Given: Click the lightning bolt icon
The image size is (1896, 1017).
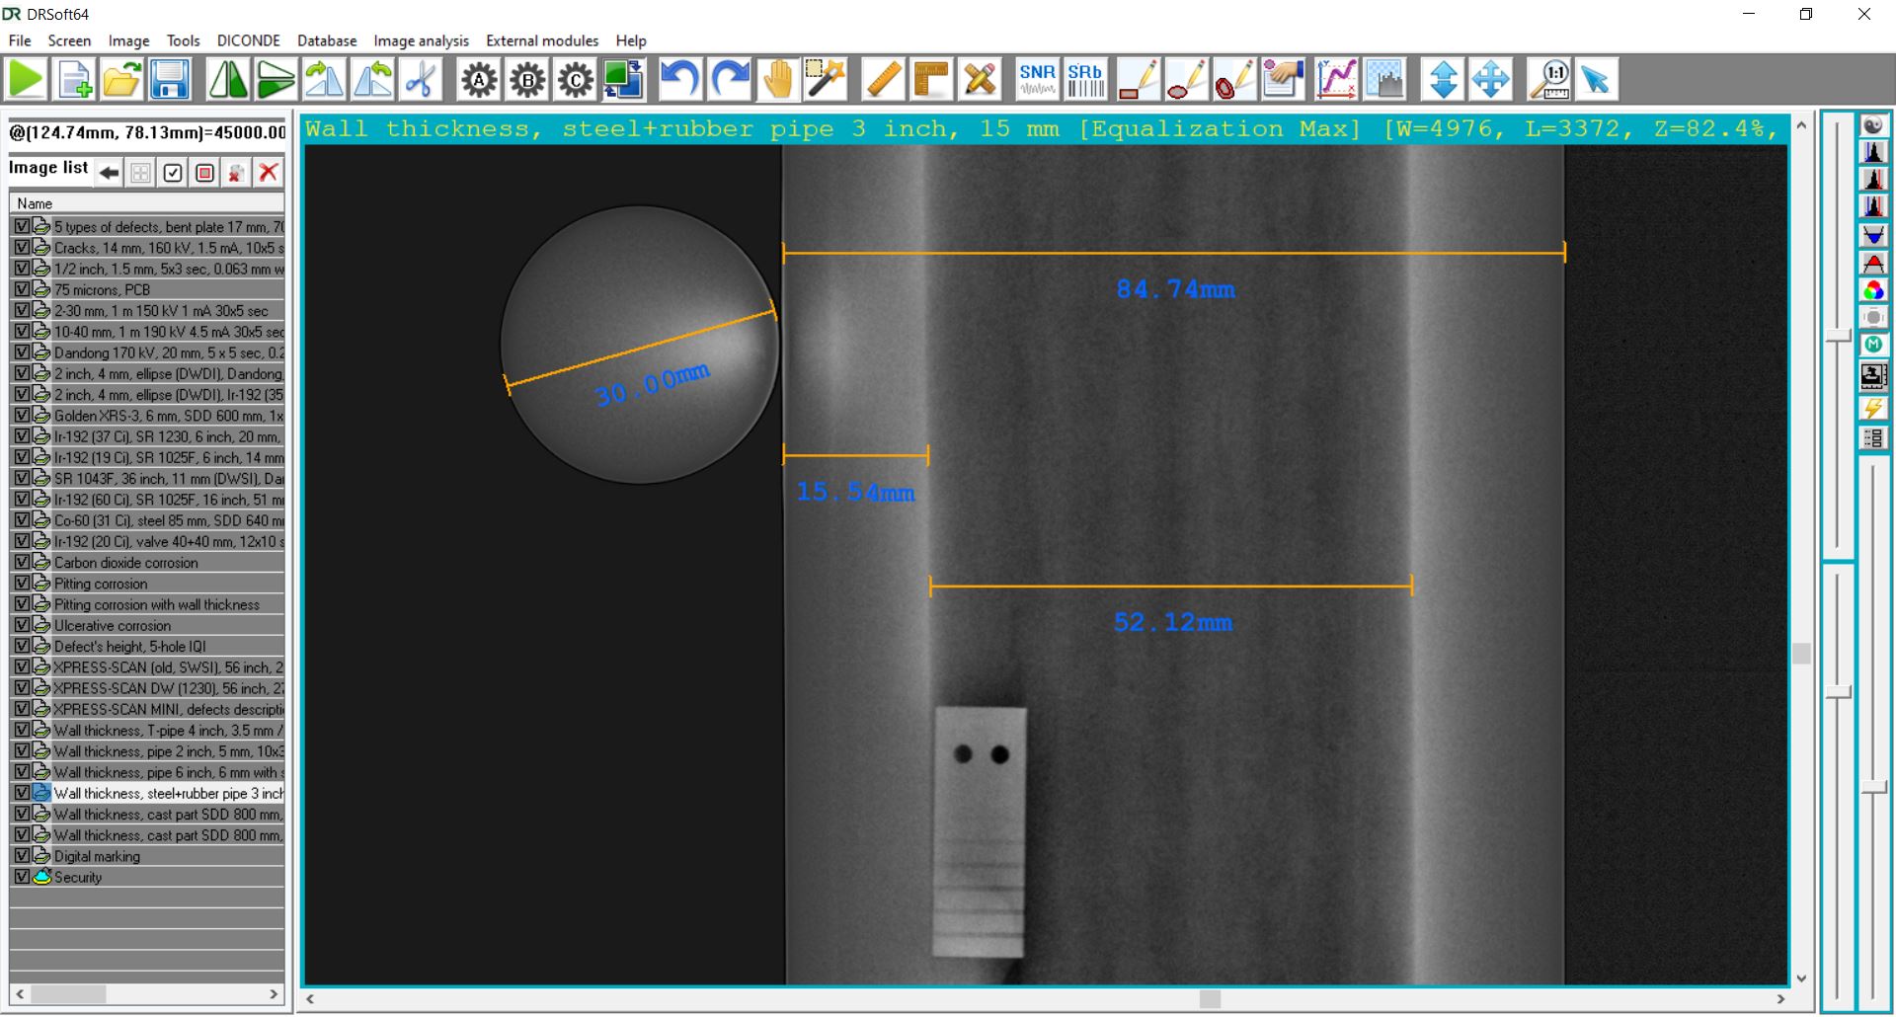Looking at the screenshot, I should click(1873, 408).
